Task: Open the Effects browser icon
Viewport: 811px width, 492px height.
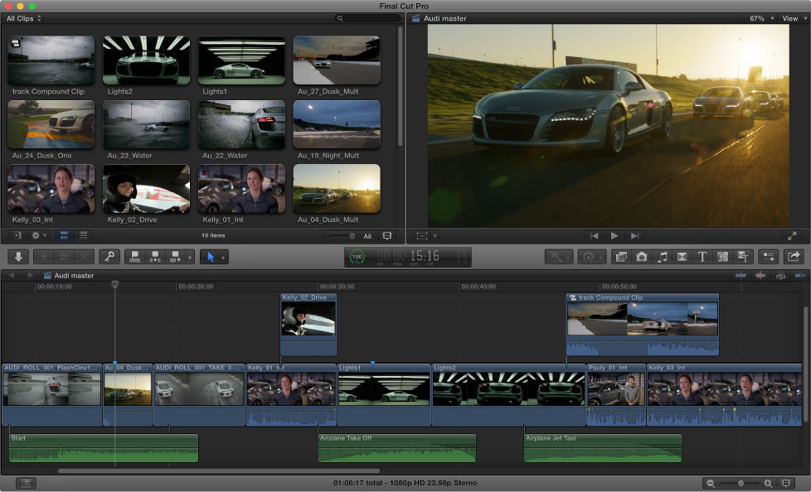Action: [x=621, y=257]
